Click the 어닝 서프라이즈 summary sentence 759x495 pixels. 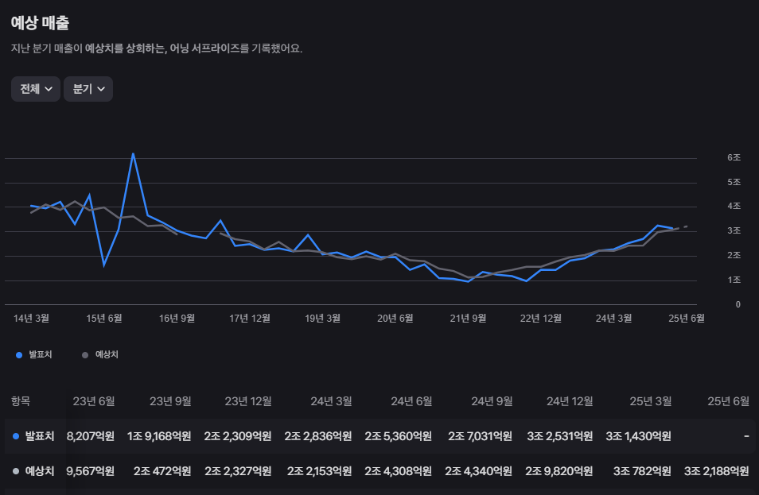pyautogui.click(x=157, y=48)
